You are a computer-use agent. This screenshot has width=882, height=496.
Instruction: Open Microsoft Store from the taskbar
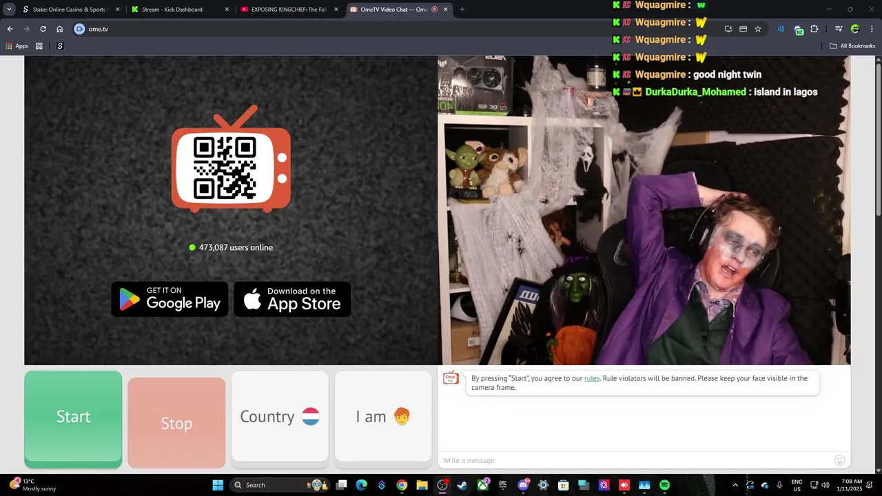tap(564, 485)
